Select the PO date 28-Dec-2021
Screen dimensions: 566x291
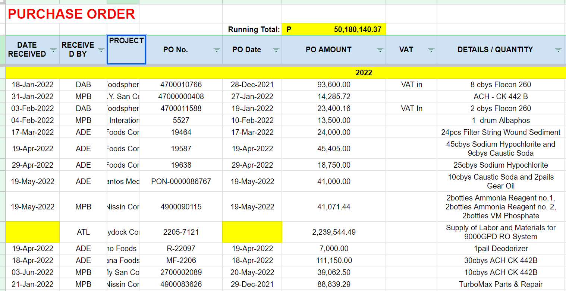tap(252, 85)
